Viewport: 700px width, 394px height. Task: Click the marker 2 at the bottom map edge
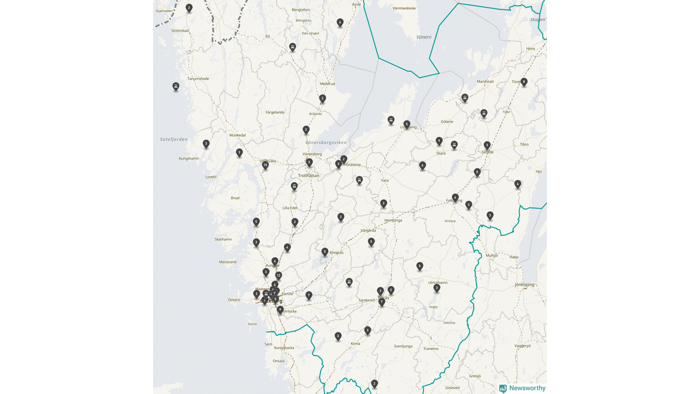[x=375, y=384]
